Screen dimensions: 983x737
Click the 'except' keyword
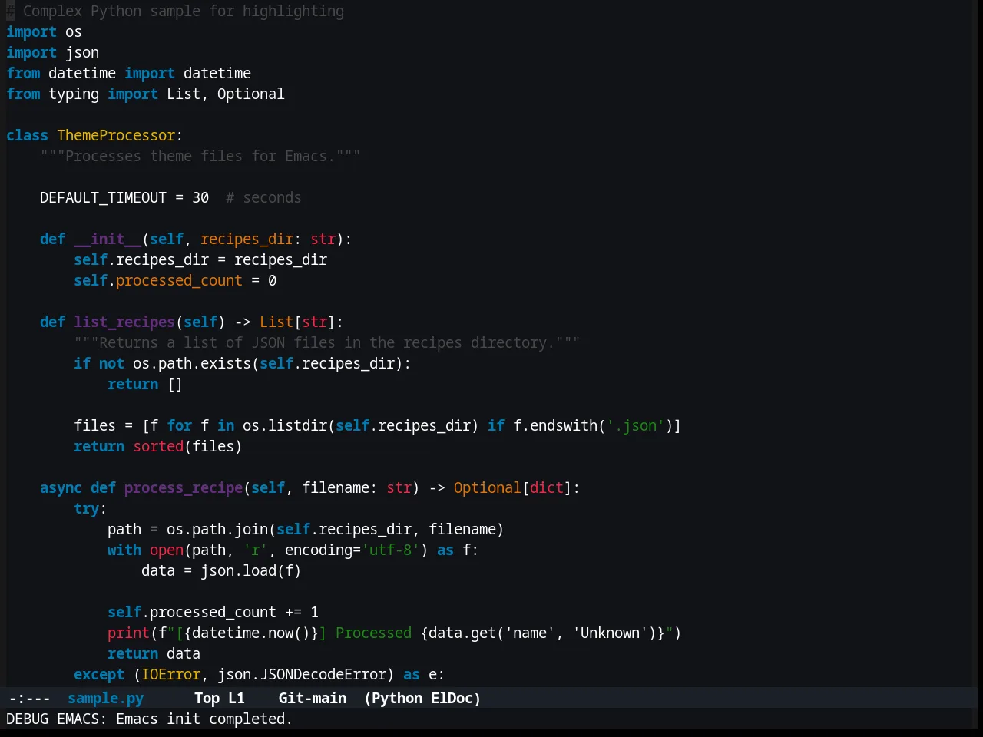click(x=99, y=674)
